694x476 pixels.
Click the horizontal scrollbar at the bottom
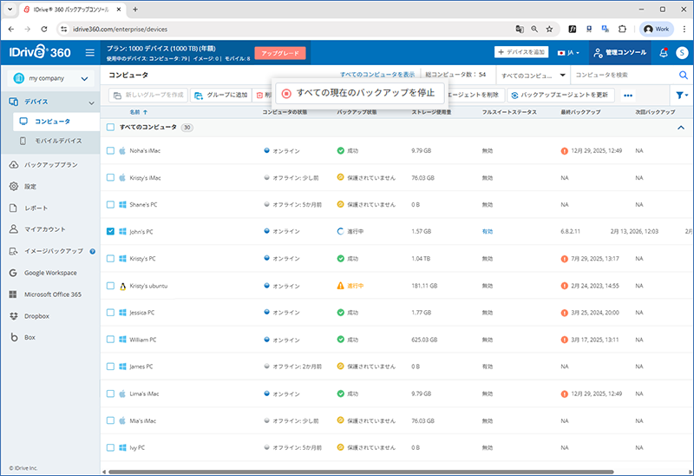347,472
